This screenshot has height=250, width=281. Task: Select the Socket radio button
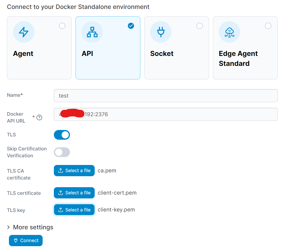point(200,26)
